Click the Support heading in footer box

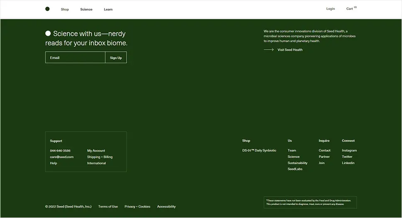56,141
